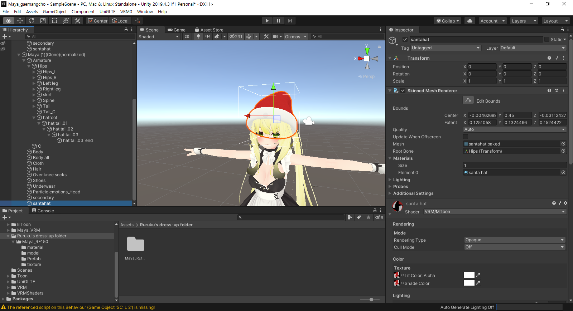The height and width of the screenshot is (311, 573).
Task: Toggle pivot Center mode button
Action: click(x=98, y=21)
